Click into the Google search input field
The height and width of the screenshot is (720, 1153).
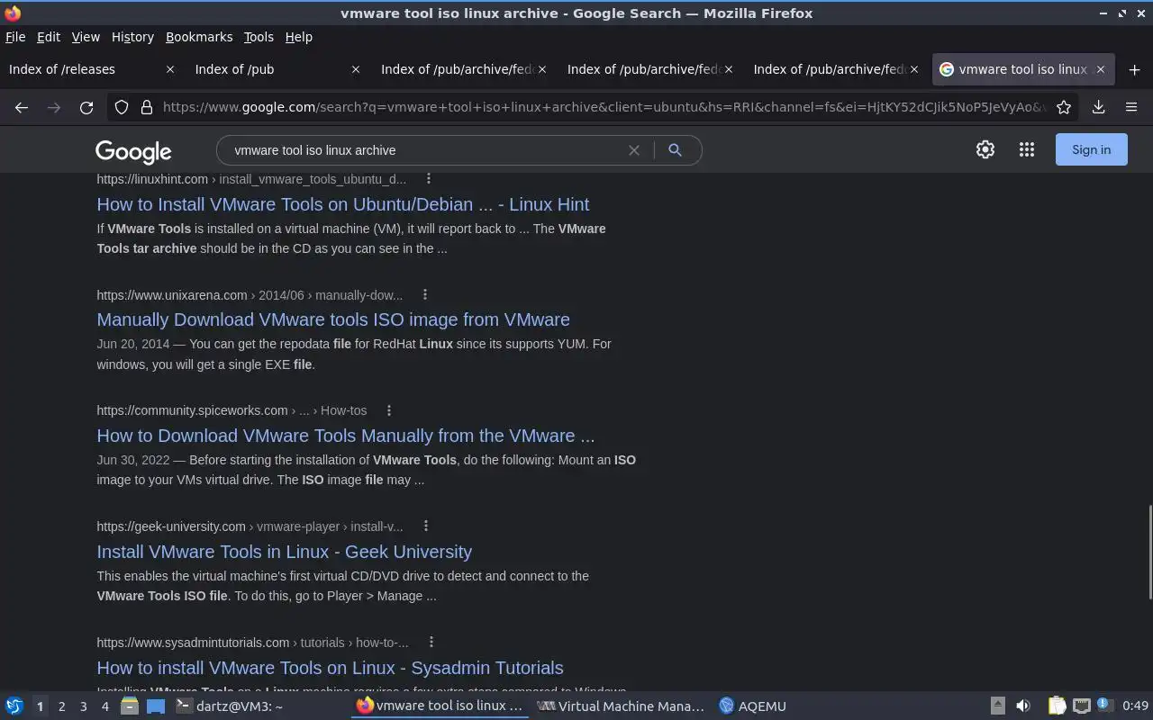point(423,150)
